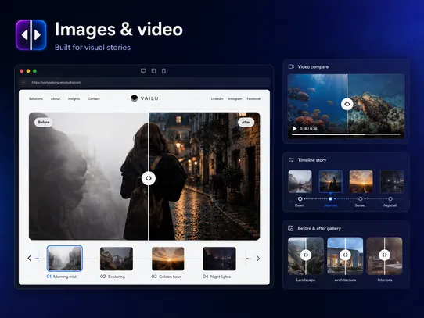Open the Night lights thumbnail
424x318 pixels.
pos(219,259)
